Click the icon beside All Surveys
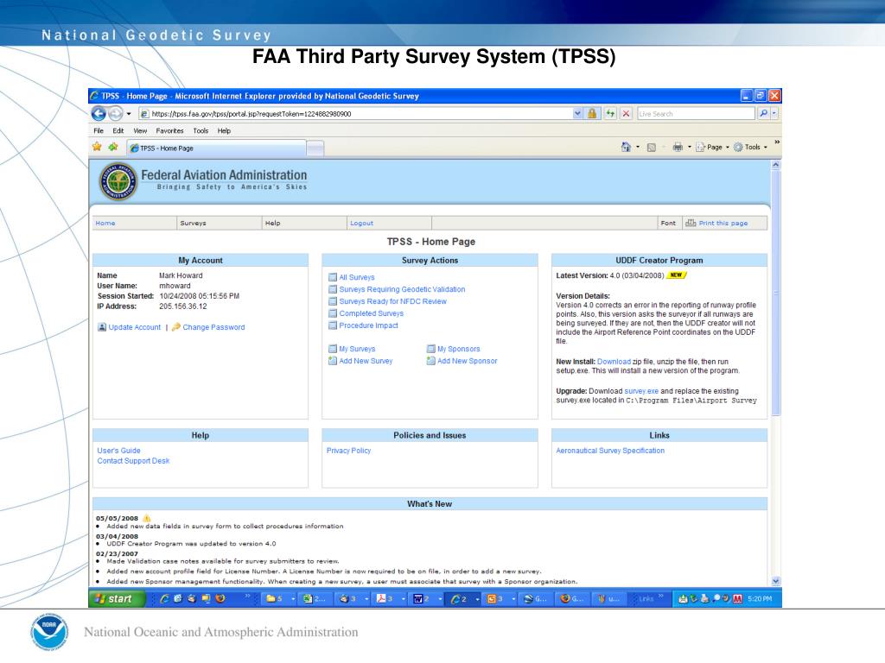885x663 pixels. click(x=333, y=277)
